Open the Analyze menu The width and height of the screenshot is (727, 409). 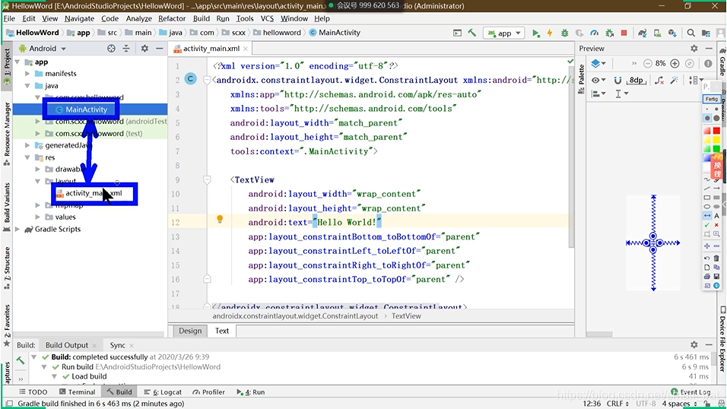tap(138, 18)
